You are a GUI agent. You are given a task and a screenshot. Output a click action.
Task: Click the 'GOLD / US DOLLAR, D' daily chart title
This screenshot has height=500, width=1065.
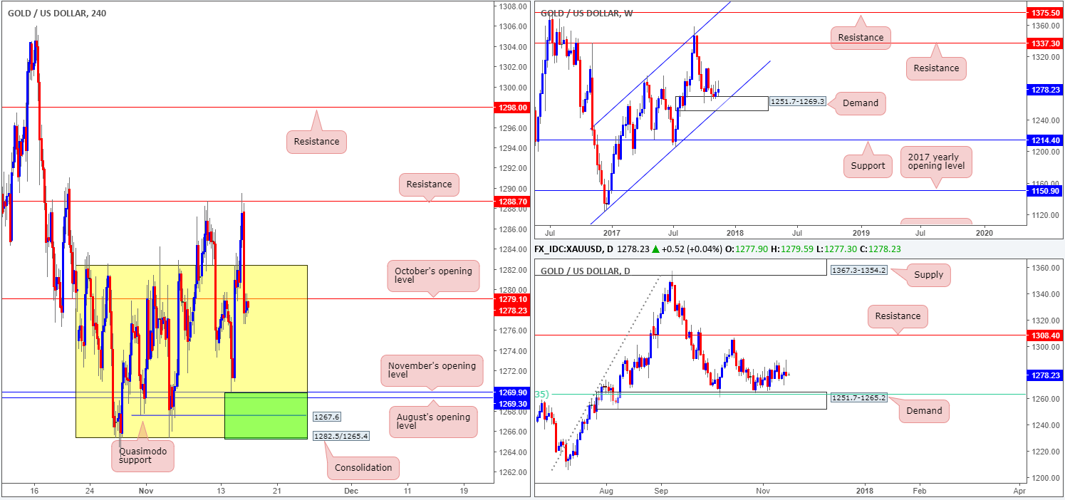pyautogui.click(x=585, y=270)
